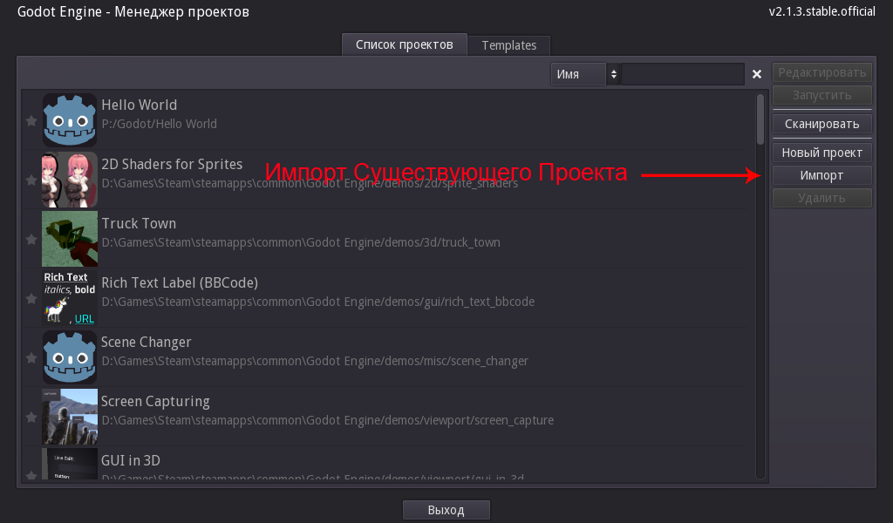Click the Импорт button
893x523 pixels.
click(x=821, y=175)
